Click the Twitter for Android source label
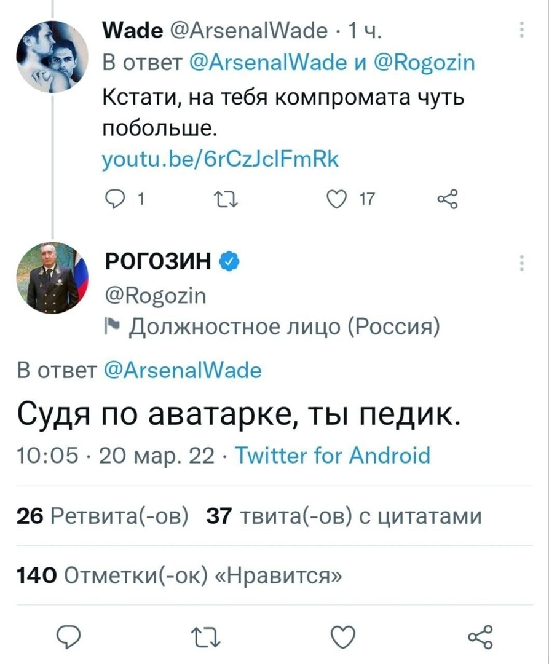 click(334, 456)
